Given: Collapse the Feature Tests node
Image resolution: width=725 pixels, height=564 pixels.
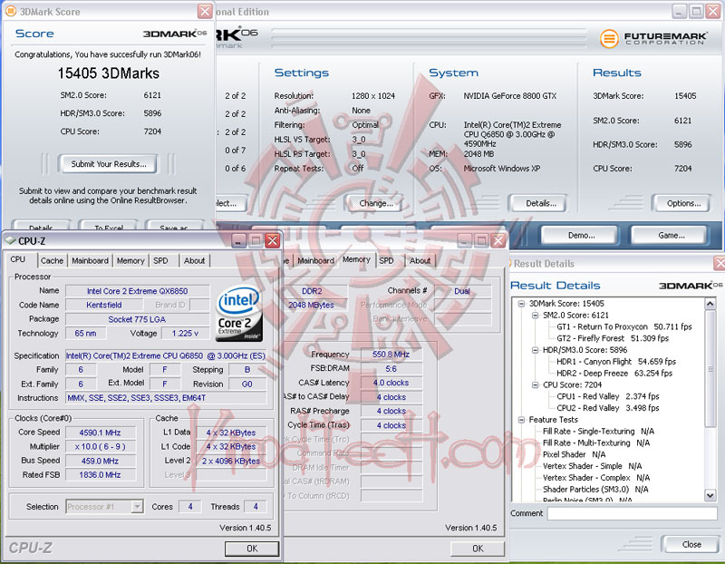Looking at the screenshot, I should pyautogui.click(x=522, y=420).
